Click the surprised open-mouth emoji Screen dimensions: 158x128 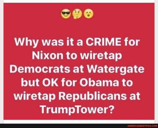pyautogui.click(x=88, y=14)
